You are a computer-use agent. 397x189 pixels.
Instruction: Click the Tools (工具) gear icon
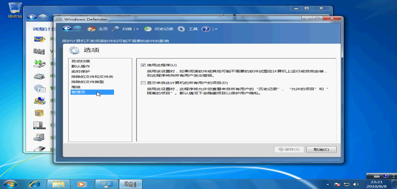tap(181, 29)
